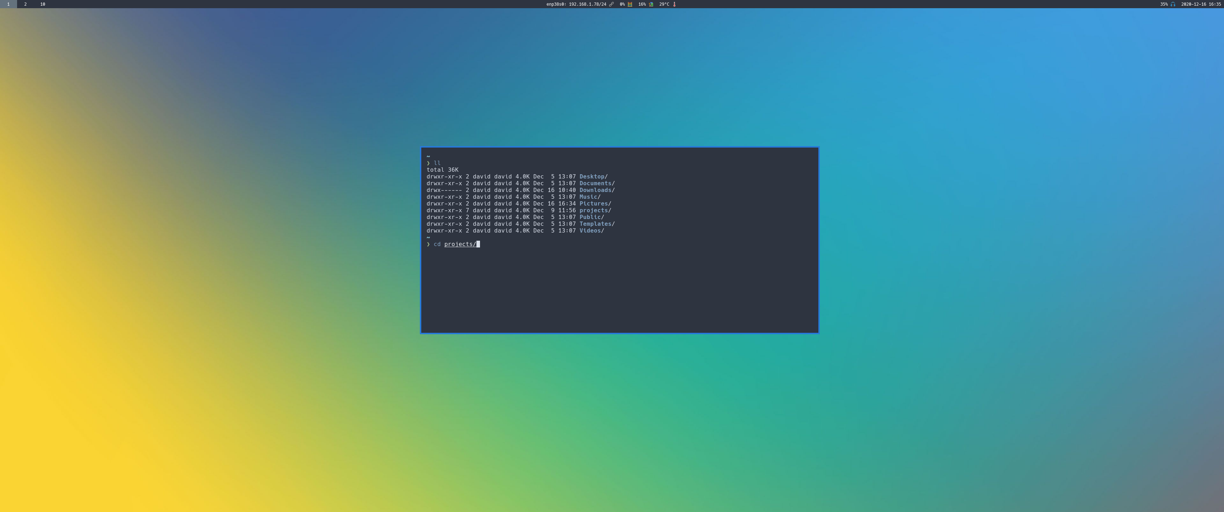Switch to workspace 10

click(x=42, y=4)
